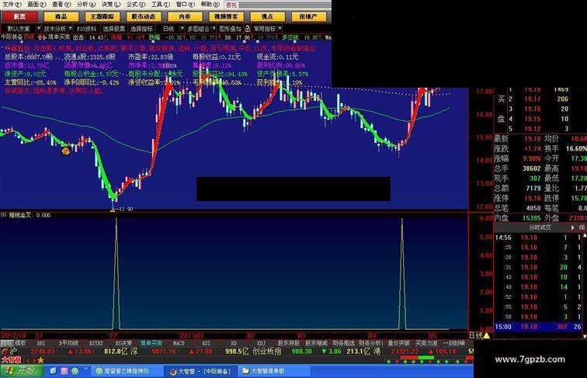Viewport: 587px width, 378px height.
Task: Click the 选择股票 toolbar item
Action: point(114,29)
